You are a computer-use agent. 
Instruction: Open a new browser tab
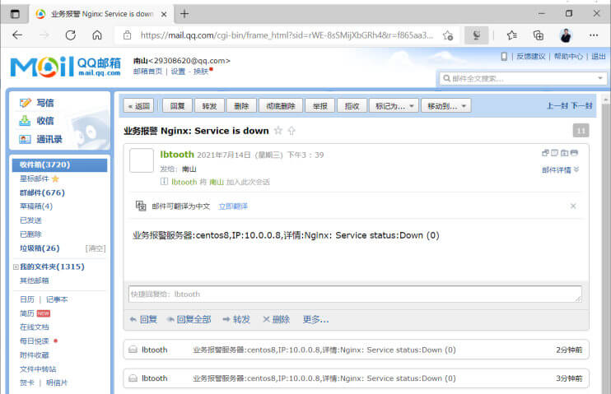point(184,14)
